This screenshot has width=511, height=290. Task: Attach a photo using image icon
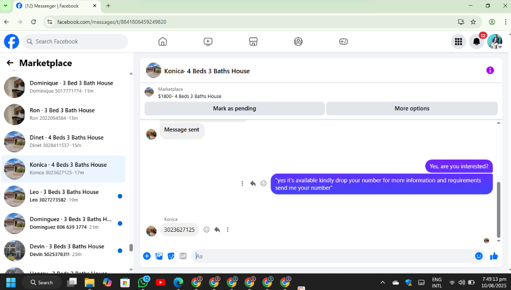click(159, 256)
